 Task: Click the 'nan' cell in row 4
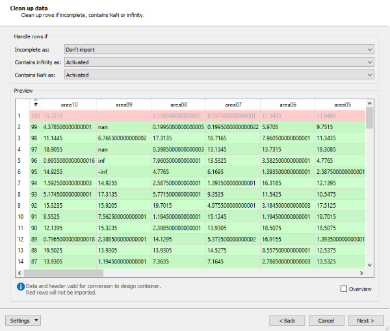click(124, 149)
